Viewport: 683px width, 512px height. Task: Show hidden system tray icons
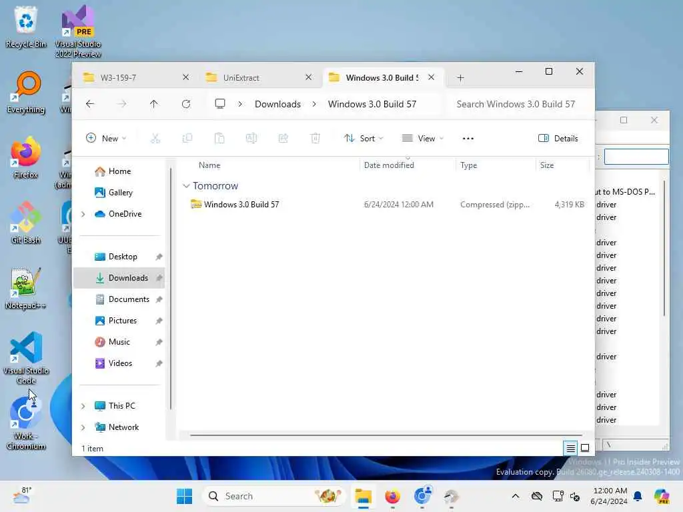516,496
